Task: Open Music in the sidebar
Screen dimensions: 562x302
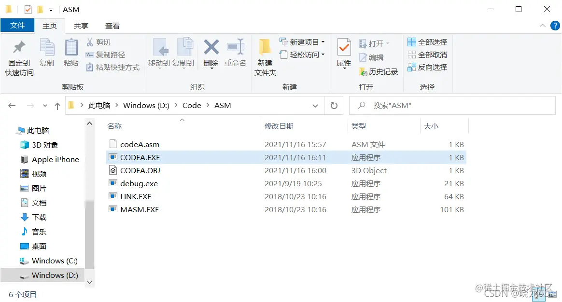Action: [34, 232]
